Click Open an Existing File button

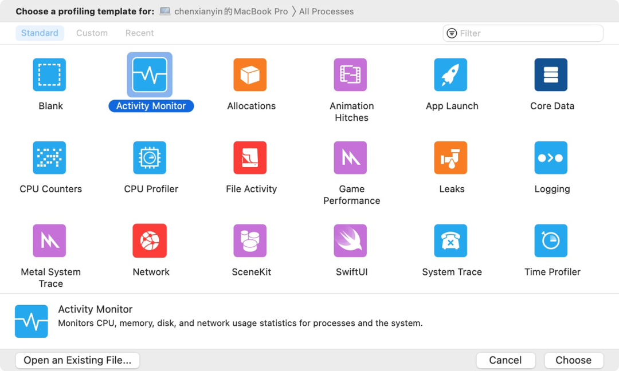[77, 360]
